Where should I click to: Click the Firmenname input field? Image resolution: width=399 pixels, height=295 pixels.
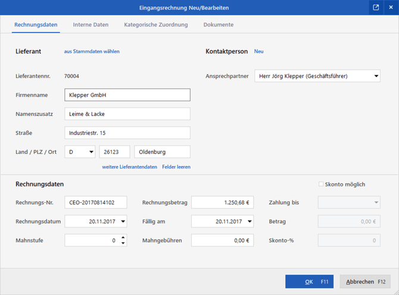tap(127, 95)
